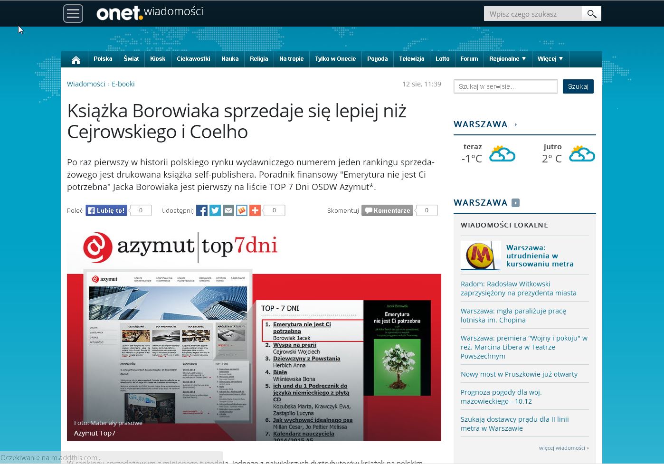The width and height of the screenshot is (664, 464).
Task: Click the WIADOMOŚCI LOKALNE heading
Action: click(x=504, y=225)
